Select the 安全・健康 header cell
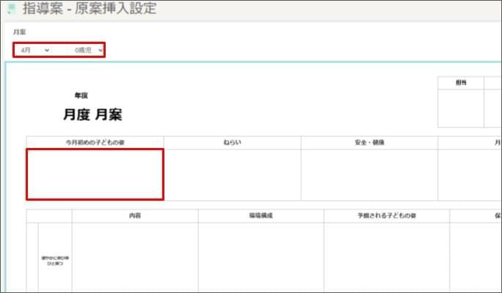The height and width of the screenshot is (293, 502). pos(369,142)
